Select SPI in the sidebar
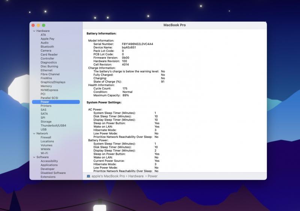300x211 pixels. click(x=43, y=118)
